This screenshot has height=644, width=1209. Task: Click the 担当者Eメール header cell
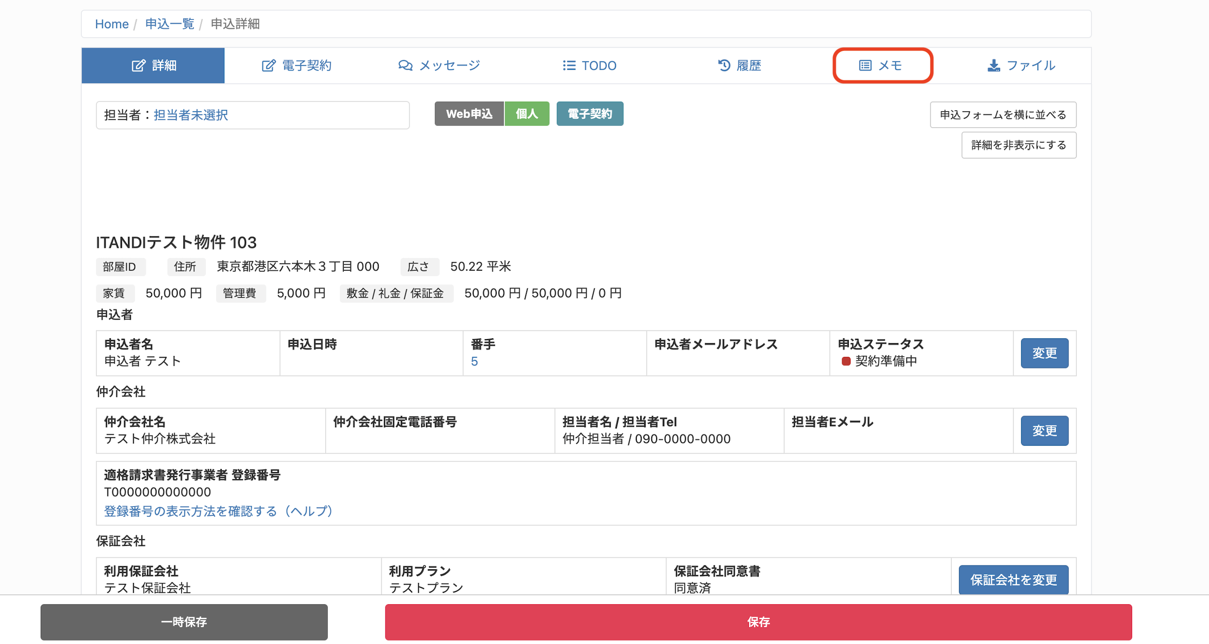point(898,431)
